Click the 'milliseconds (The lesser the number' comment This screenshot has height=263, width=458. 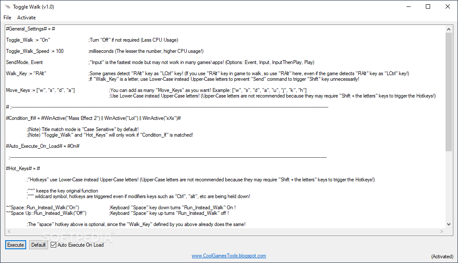click(x=146, y=51)
